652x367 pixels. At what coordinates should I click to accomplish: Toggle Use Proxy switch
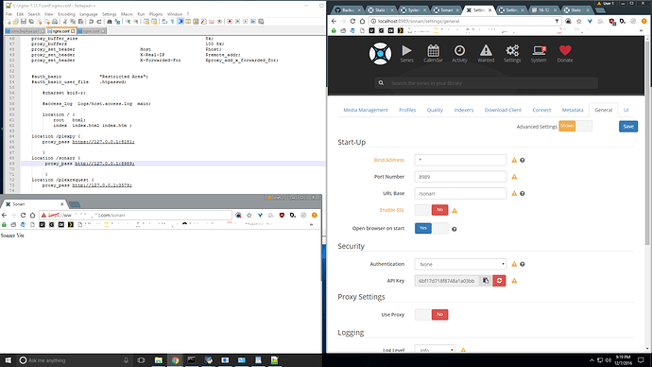click(x=431, y=315)
